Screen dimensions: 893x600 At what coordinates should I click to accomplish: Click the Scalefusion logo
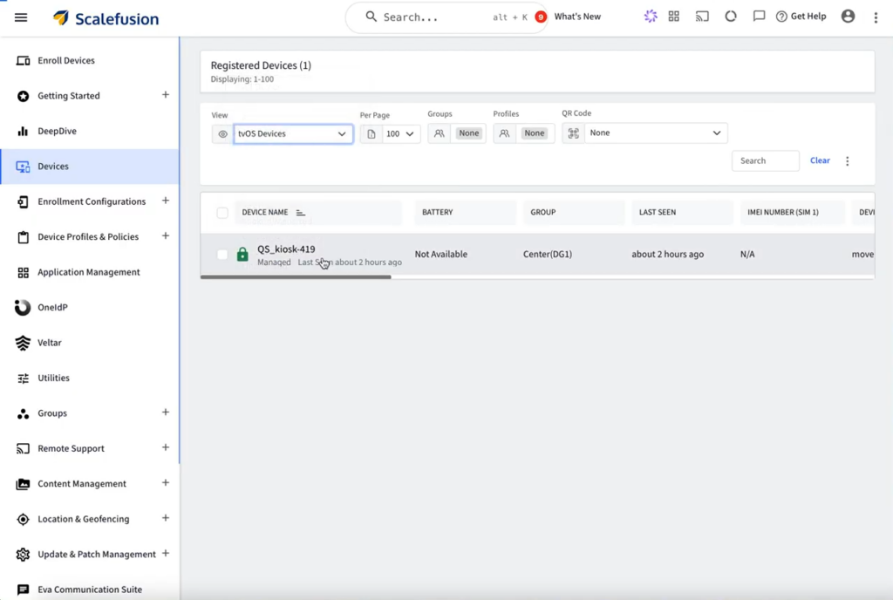point(106,18)
